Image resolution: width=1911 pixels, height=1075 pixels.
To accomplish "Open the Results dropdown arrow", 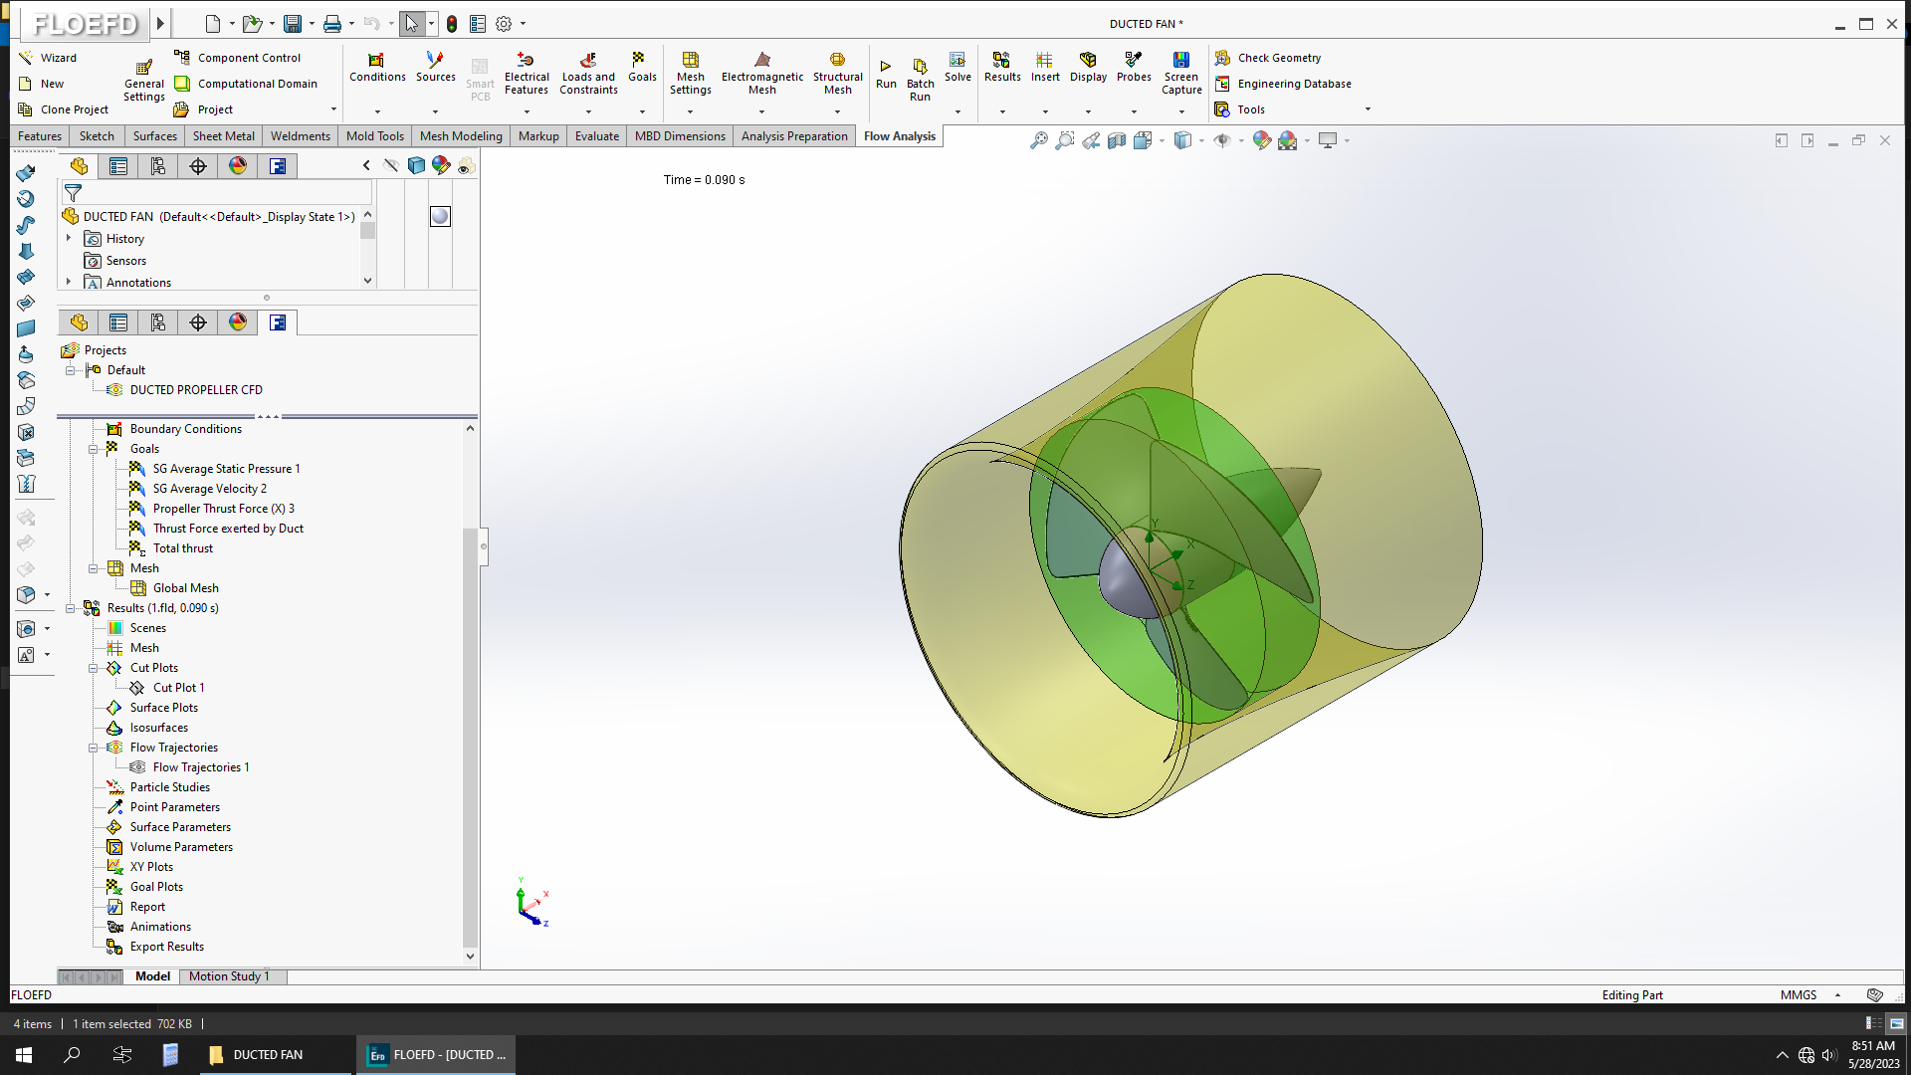I will click(1002, 111).
